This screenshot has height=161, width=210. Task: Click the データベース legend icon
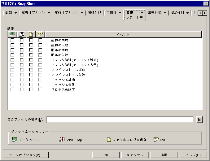[15, 140]
